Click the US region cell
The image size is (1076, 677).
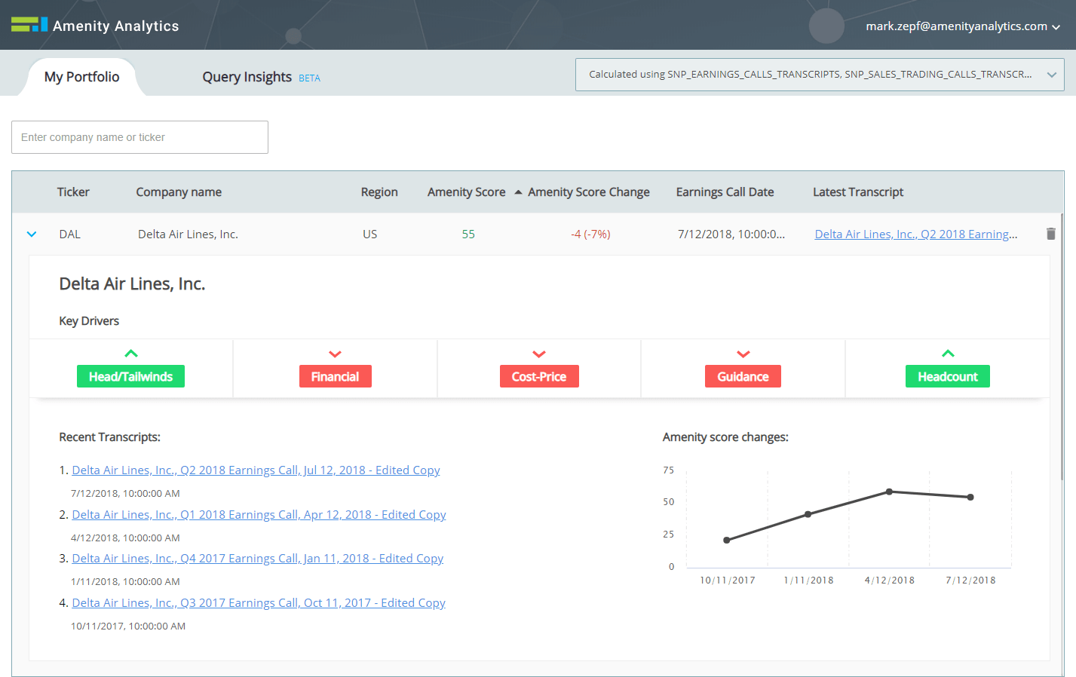[369, 234]
